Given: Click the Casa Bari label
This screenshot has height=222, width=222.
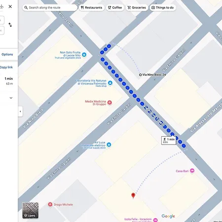Looking at the screenshot, I should tap(182, 171).
